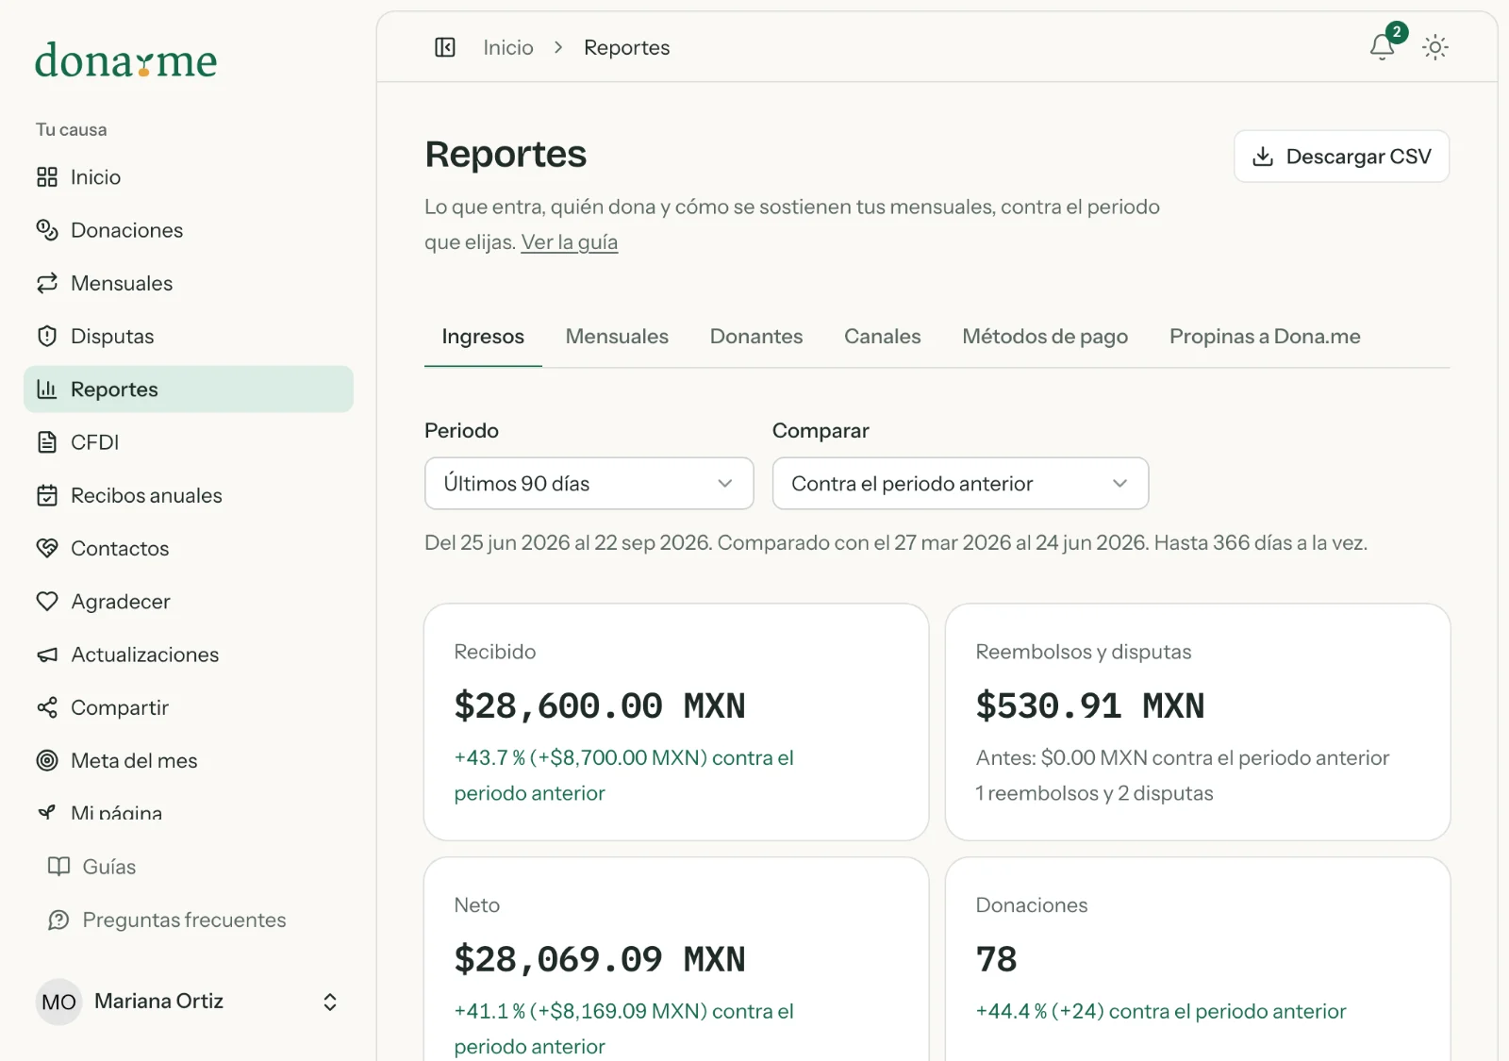The height and width of the screenshot is (1061, 1509).
Task: Open notifications bell with badge 2
Action: click(x=1383, y=46)
